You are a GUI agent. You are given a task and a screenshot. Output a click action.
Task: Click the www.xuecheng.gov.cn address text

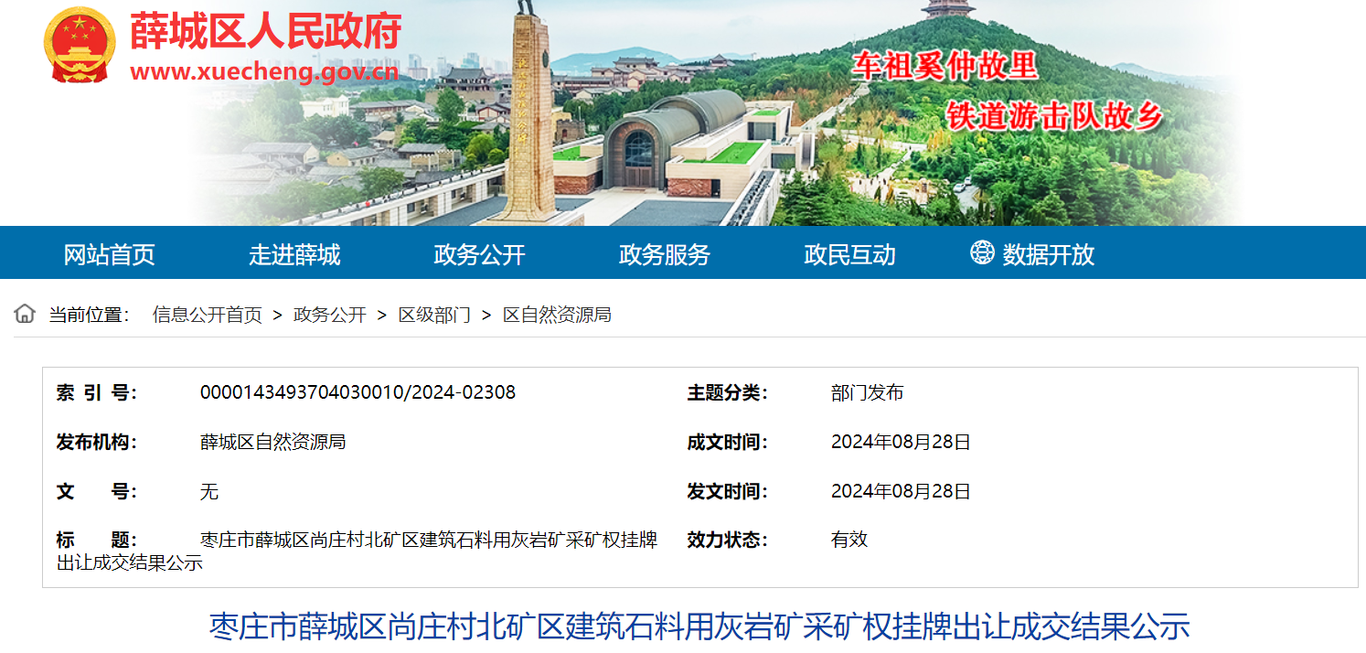coord(263,72)
